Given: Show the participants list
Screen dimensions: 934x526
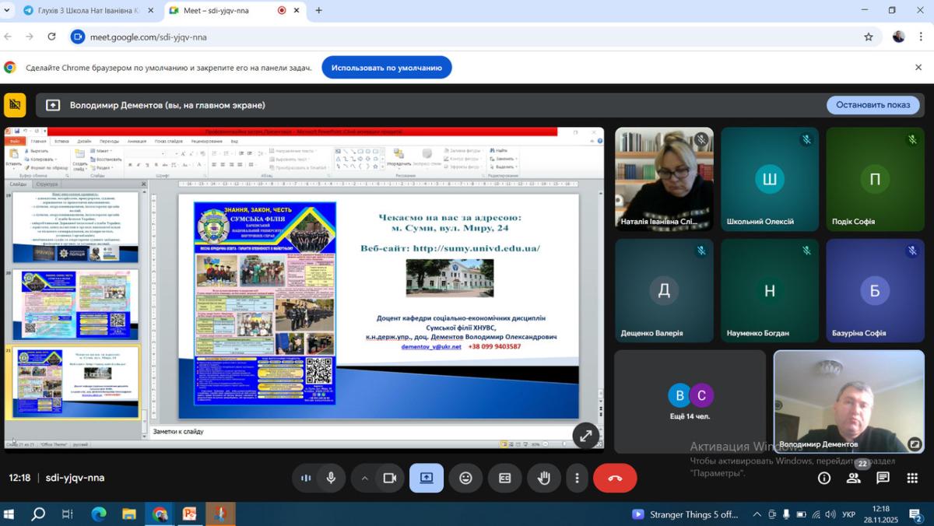Looking at the screenshot, I should tap(853, 478).
